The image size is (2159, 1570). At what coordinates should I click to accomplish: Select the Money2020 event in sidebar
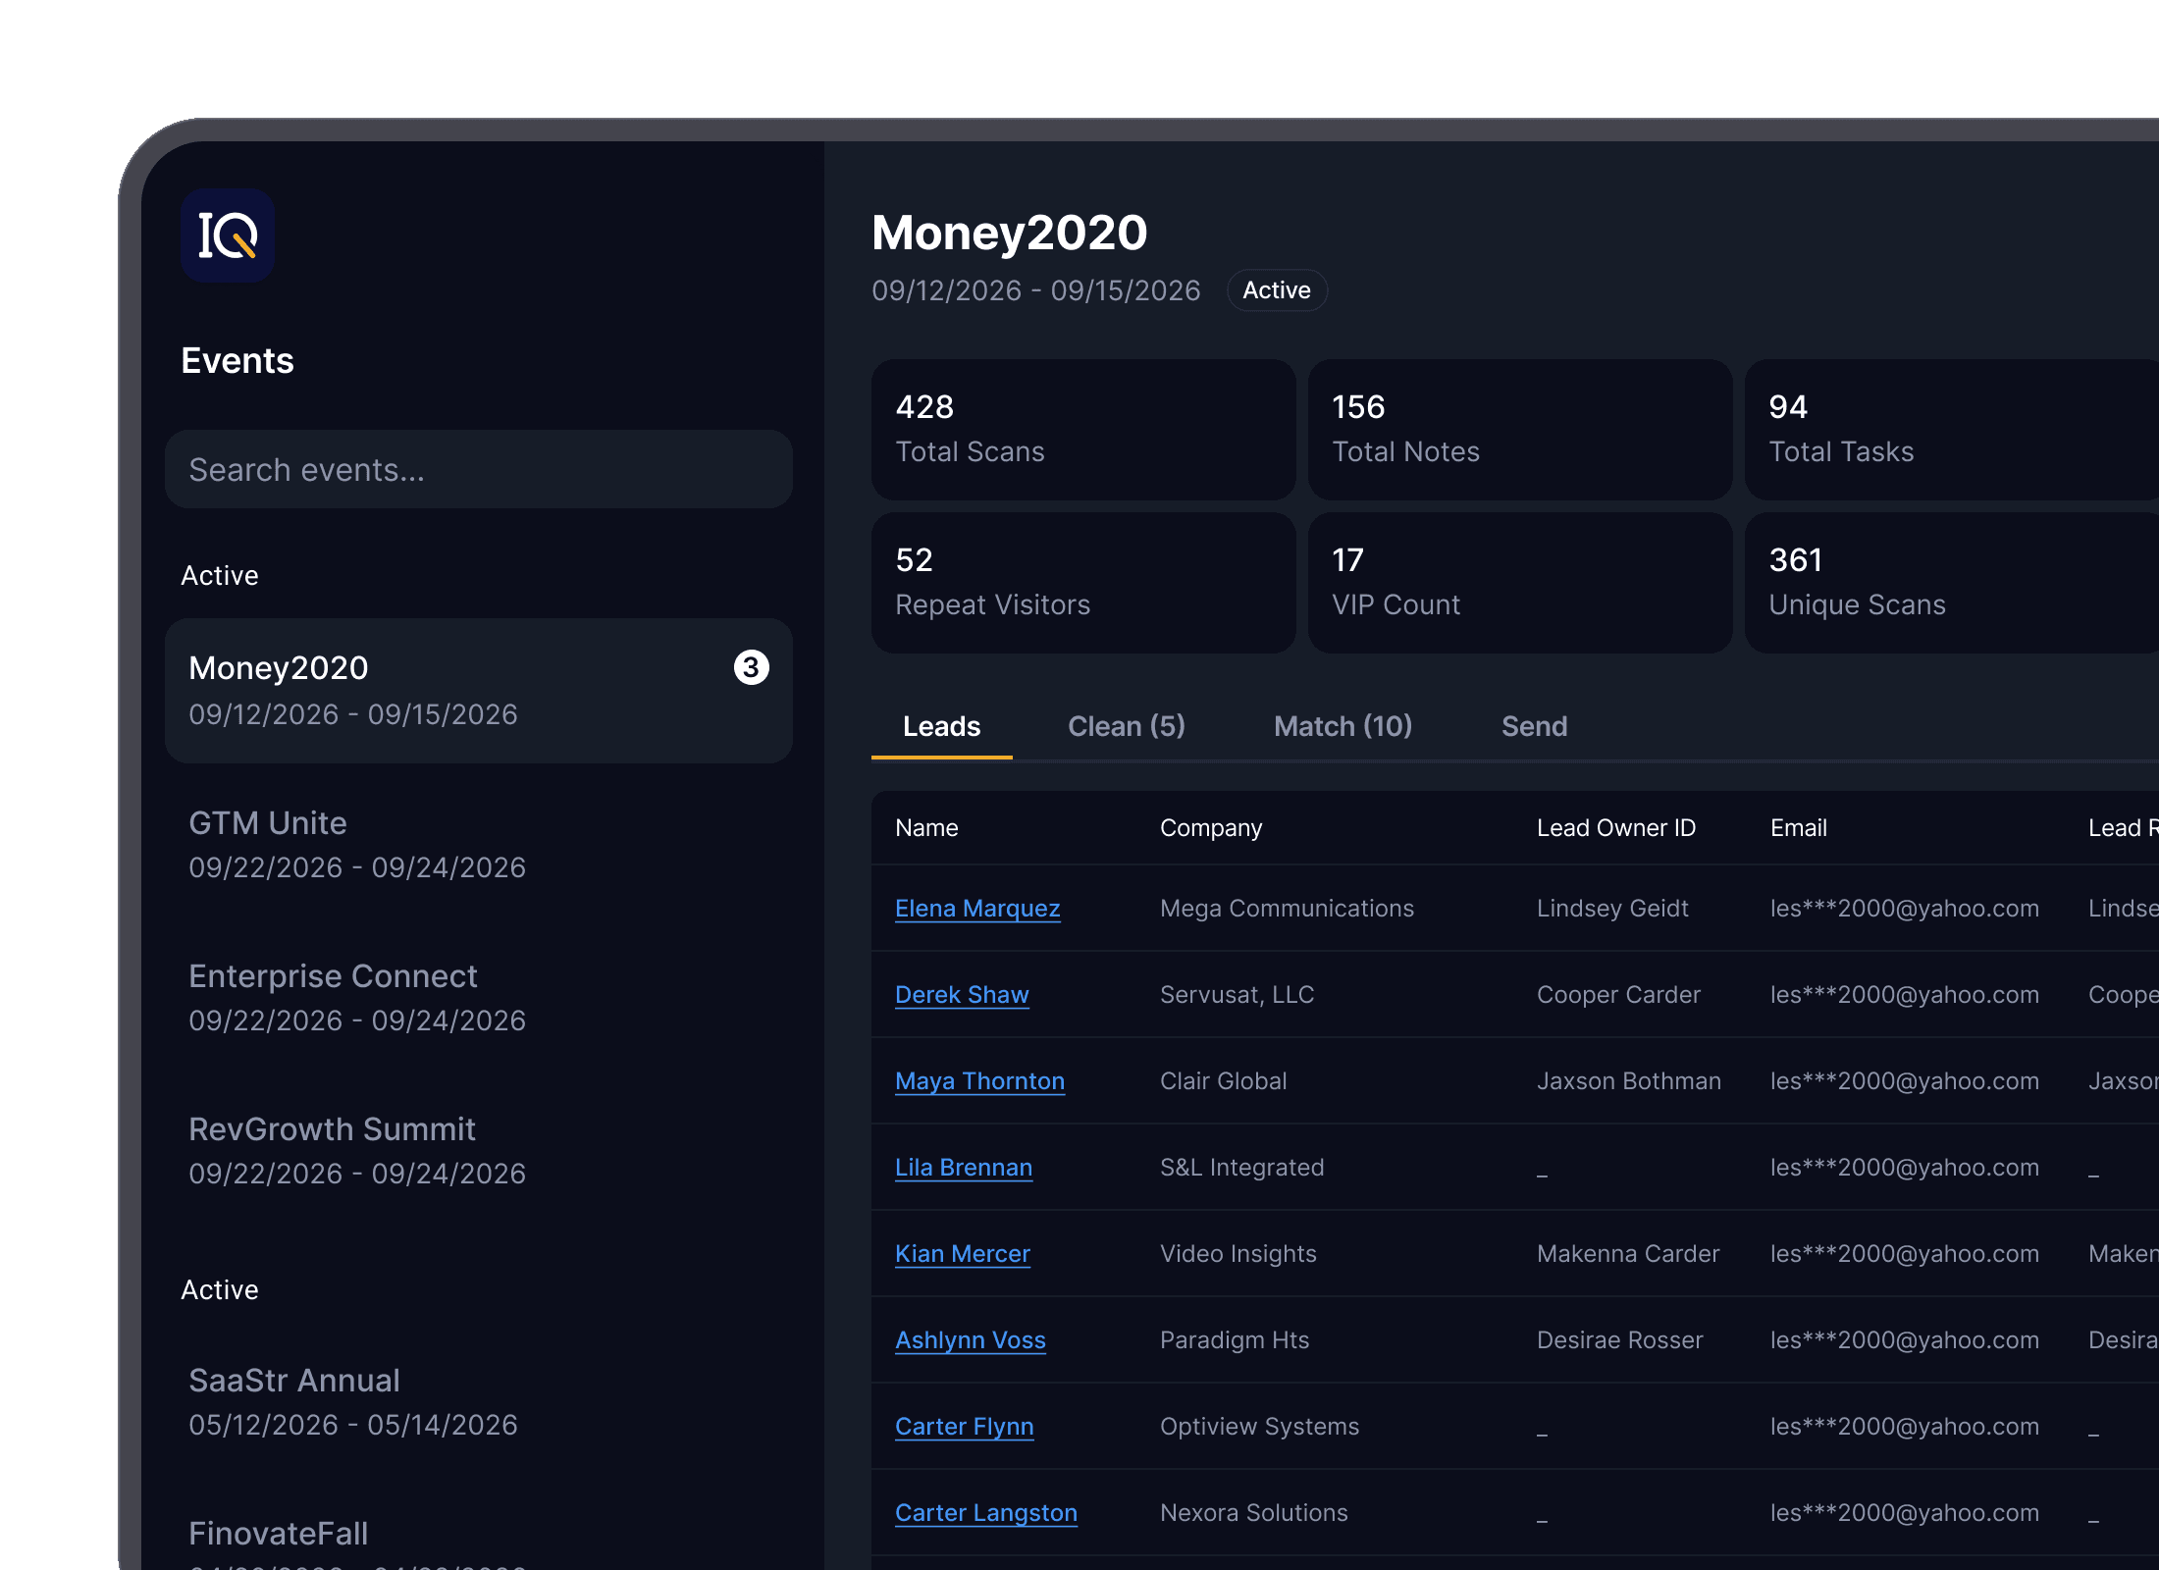click(x=479, y=691)
